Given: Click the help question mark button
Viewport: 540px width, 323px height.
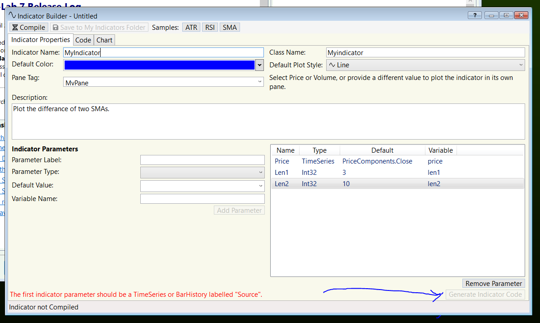Looking at the screenshot, I should [475, 15].
